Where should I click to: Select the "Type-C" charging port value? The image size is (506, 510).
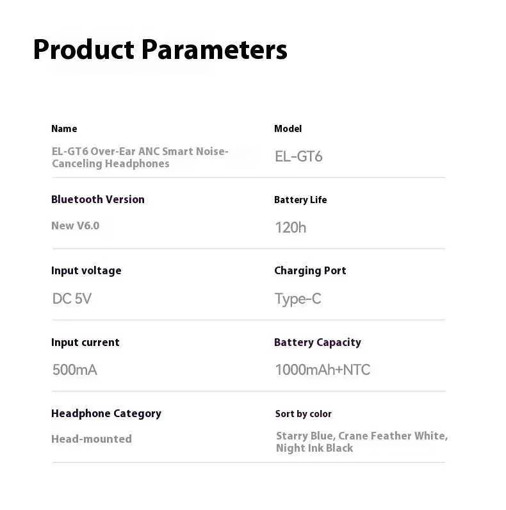[298, 299]
